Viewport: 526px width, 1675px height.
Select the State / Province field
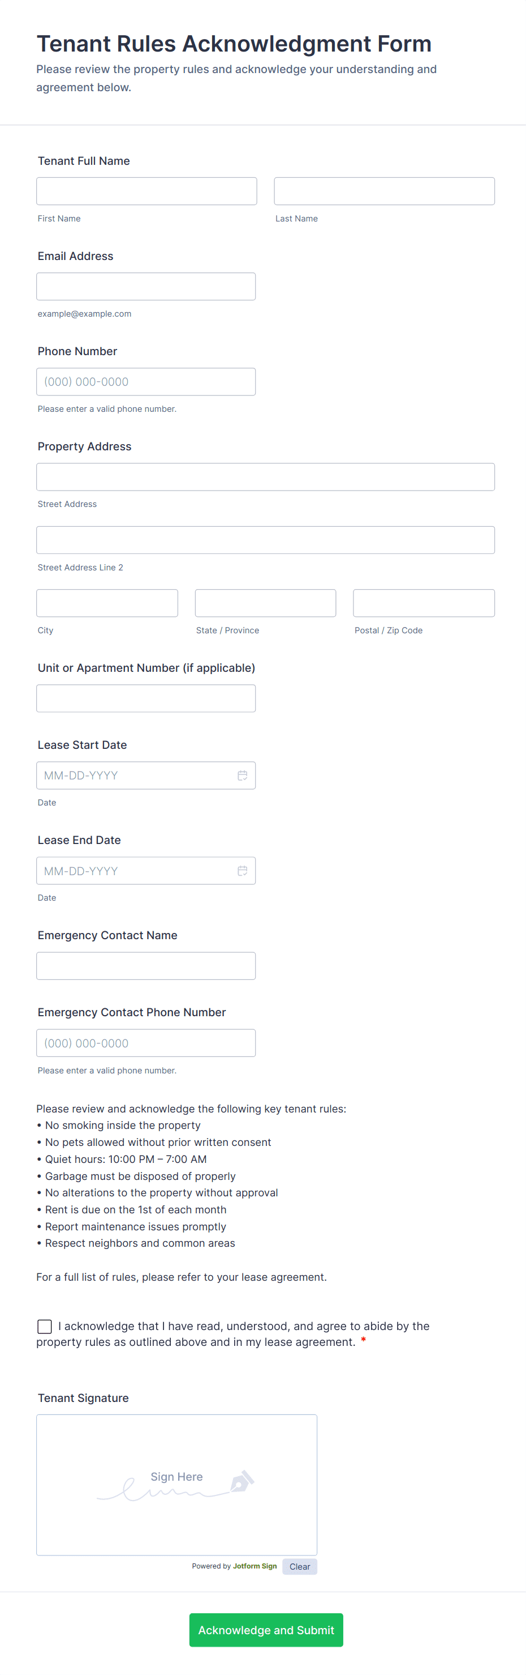pyautogui.click(x=265, y=603)
